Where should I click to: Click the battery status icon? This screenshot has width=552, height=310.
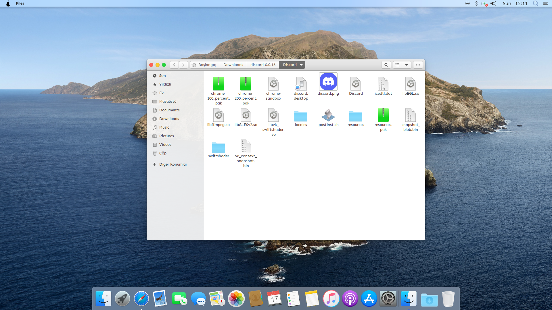pos(485,4)
